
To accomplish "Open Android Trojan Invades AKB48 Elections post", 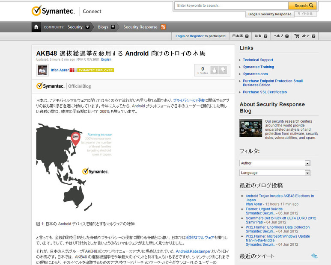I will click(280, 198).
